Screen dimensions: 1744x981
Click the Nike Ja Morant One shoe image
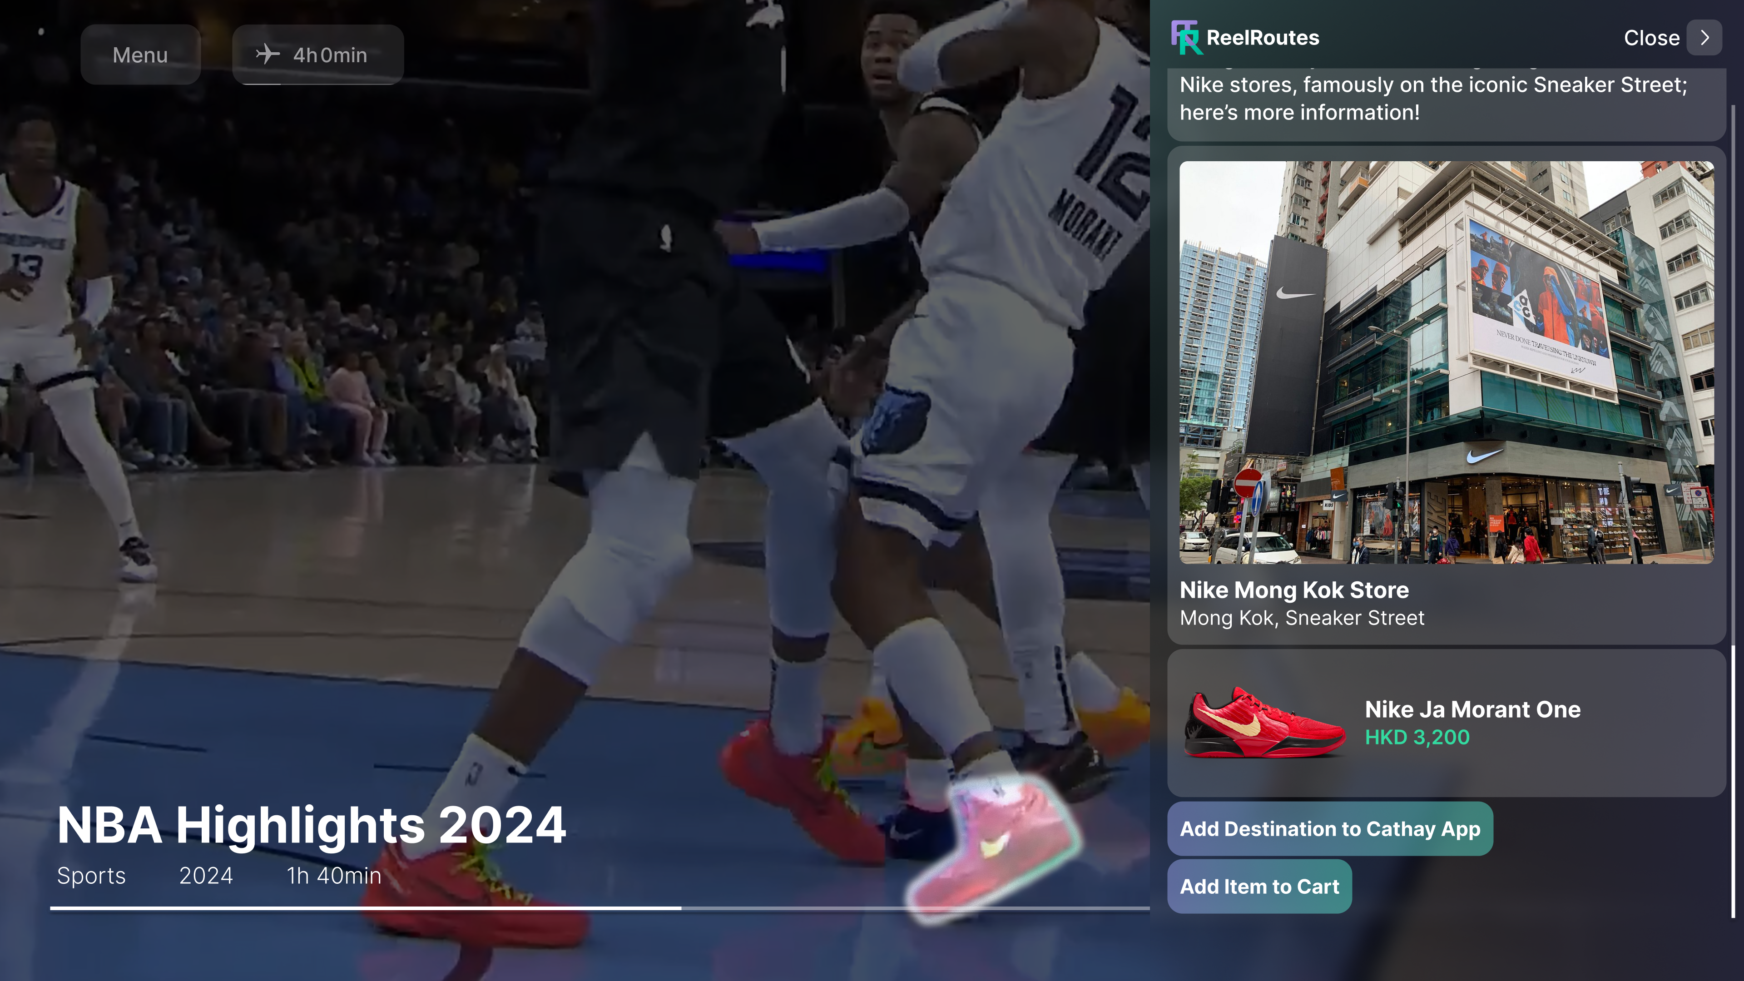[1264, 723]
